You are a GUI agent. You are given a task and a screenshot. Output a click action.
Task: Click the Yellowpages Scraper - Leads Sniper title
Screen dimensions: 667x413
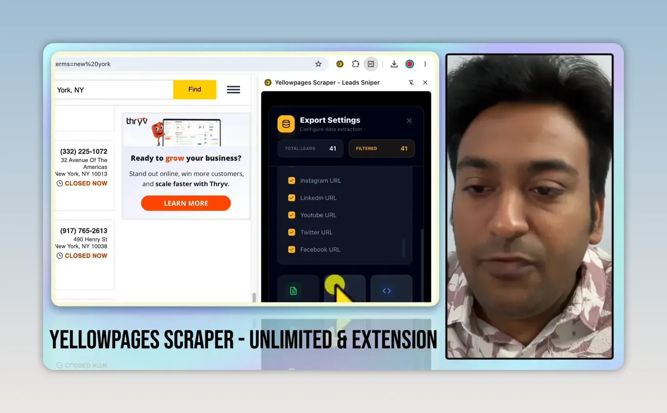[327, 83]
